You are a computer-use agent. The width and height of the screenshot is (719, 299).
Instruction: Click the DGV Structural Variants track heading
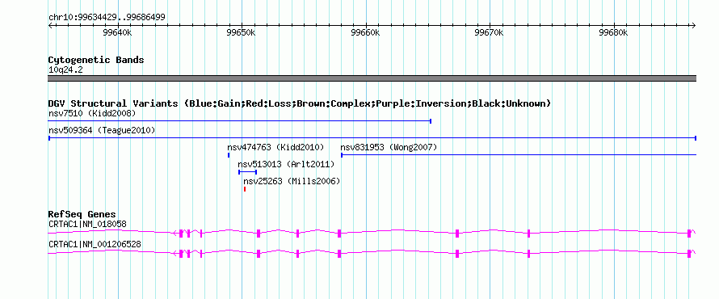pos(300,103)
